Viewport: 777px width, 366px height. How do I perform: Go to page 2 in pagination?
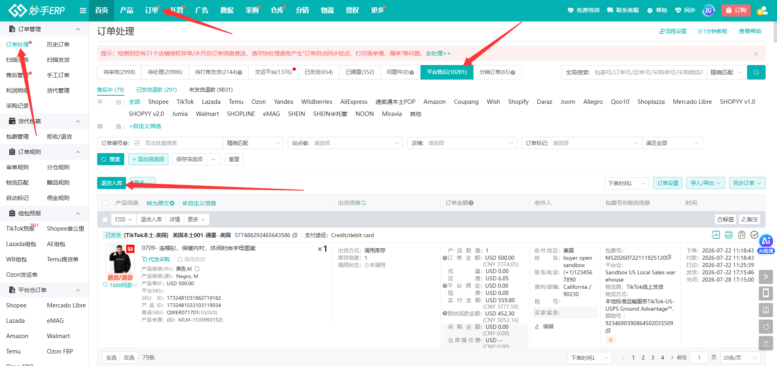click(x=643, y=358)
